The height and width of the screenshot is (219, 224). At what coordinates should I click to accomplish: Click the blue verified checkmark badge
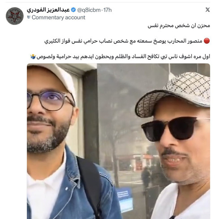pos(73,10)
